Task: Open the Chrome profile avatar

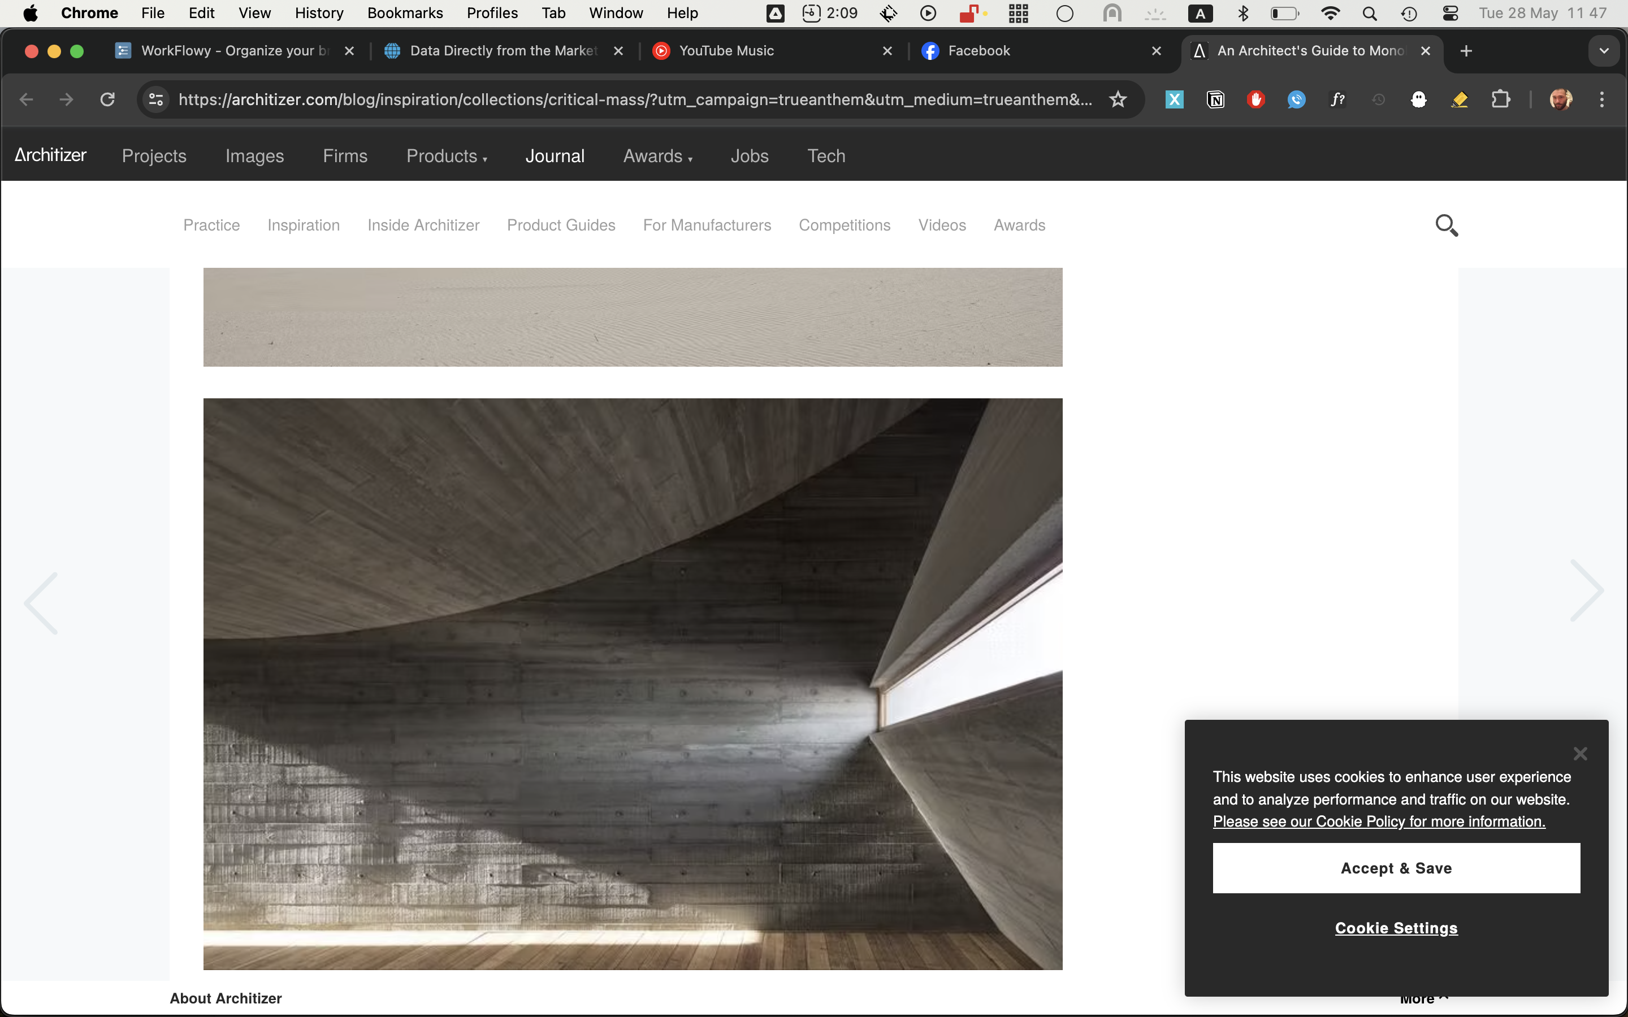Action: point(1561,99)
